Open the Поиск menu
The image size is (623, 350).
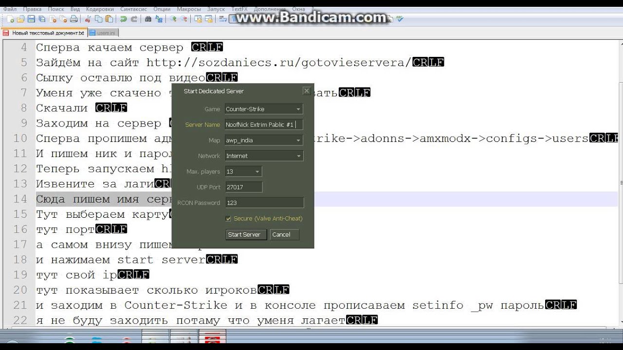coord(56,9)
